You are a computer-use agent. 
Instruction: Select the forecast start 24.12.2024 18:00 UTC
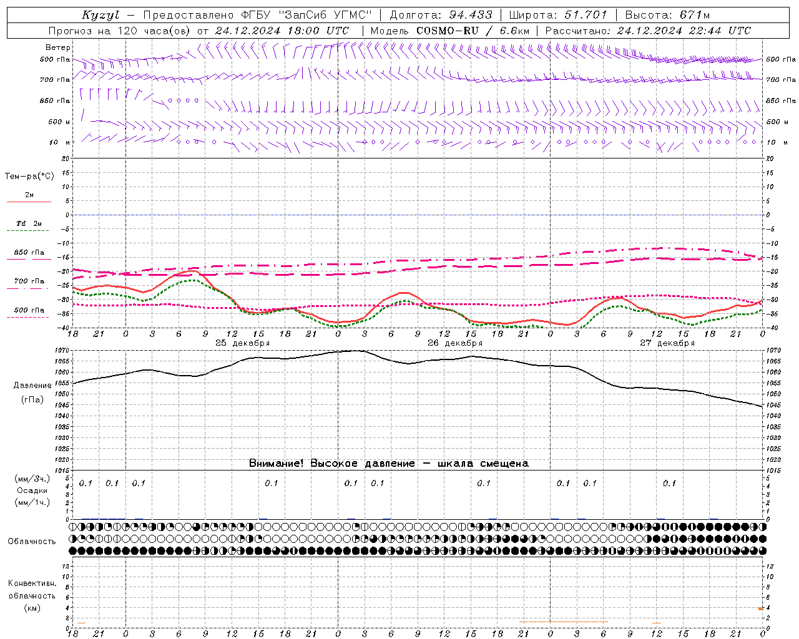point(282,31)
